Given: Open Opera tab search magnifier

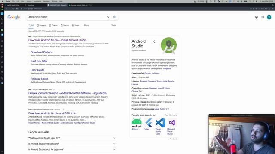Looking at the screenshot, I should pos(273,5).
